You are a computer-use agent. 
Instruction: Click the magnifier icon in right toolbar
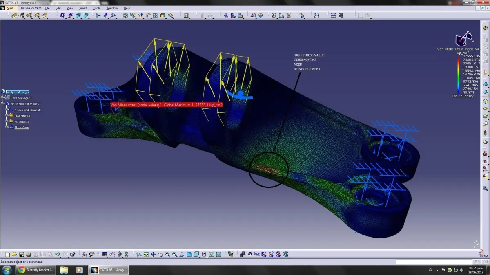point(485,188)
